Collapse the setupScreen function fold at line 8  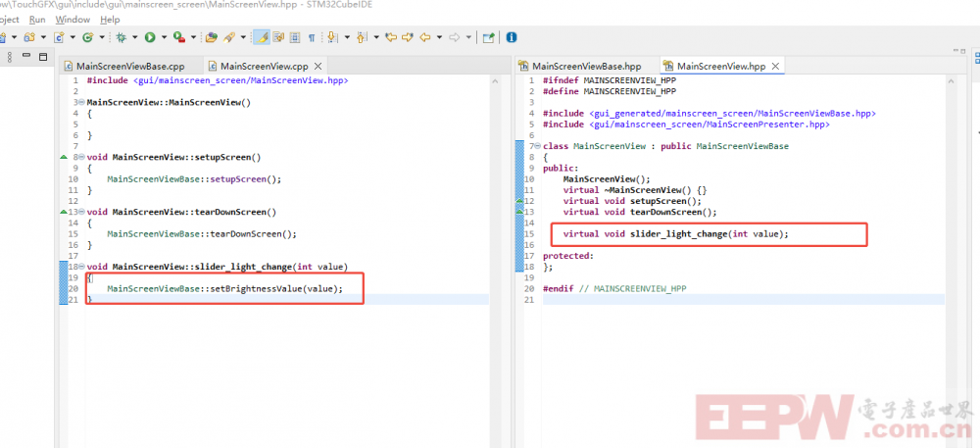coord(82,157)
